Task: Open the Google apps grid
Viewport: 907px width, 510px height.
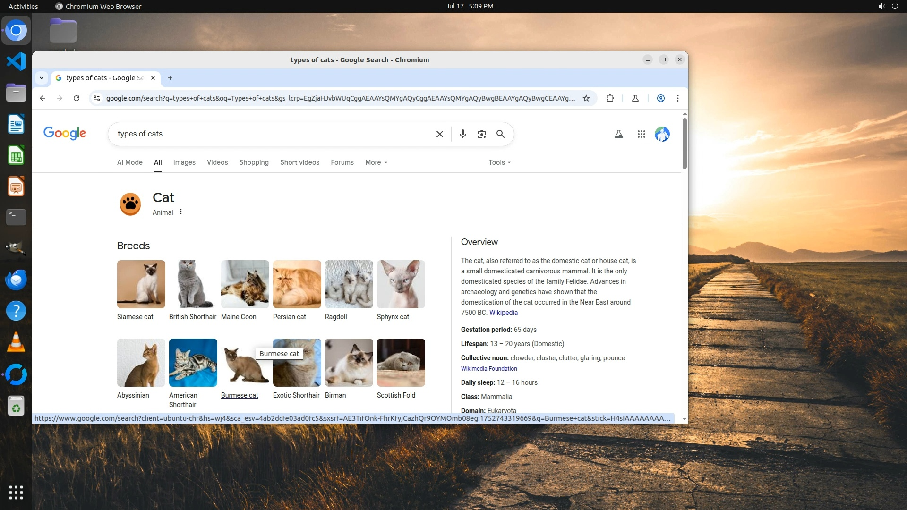Action: (641, 134)
